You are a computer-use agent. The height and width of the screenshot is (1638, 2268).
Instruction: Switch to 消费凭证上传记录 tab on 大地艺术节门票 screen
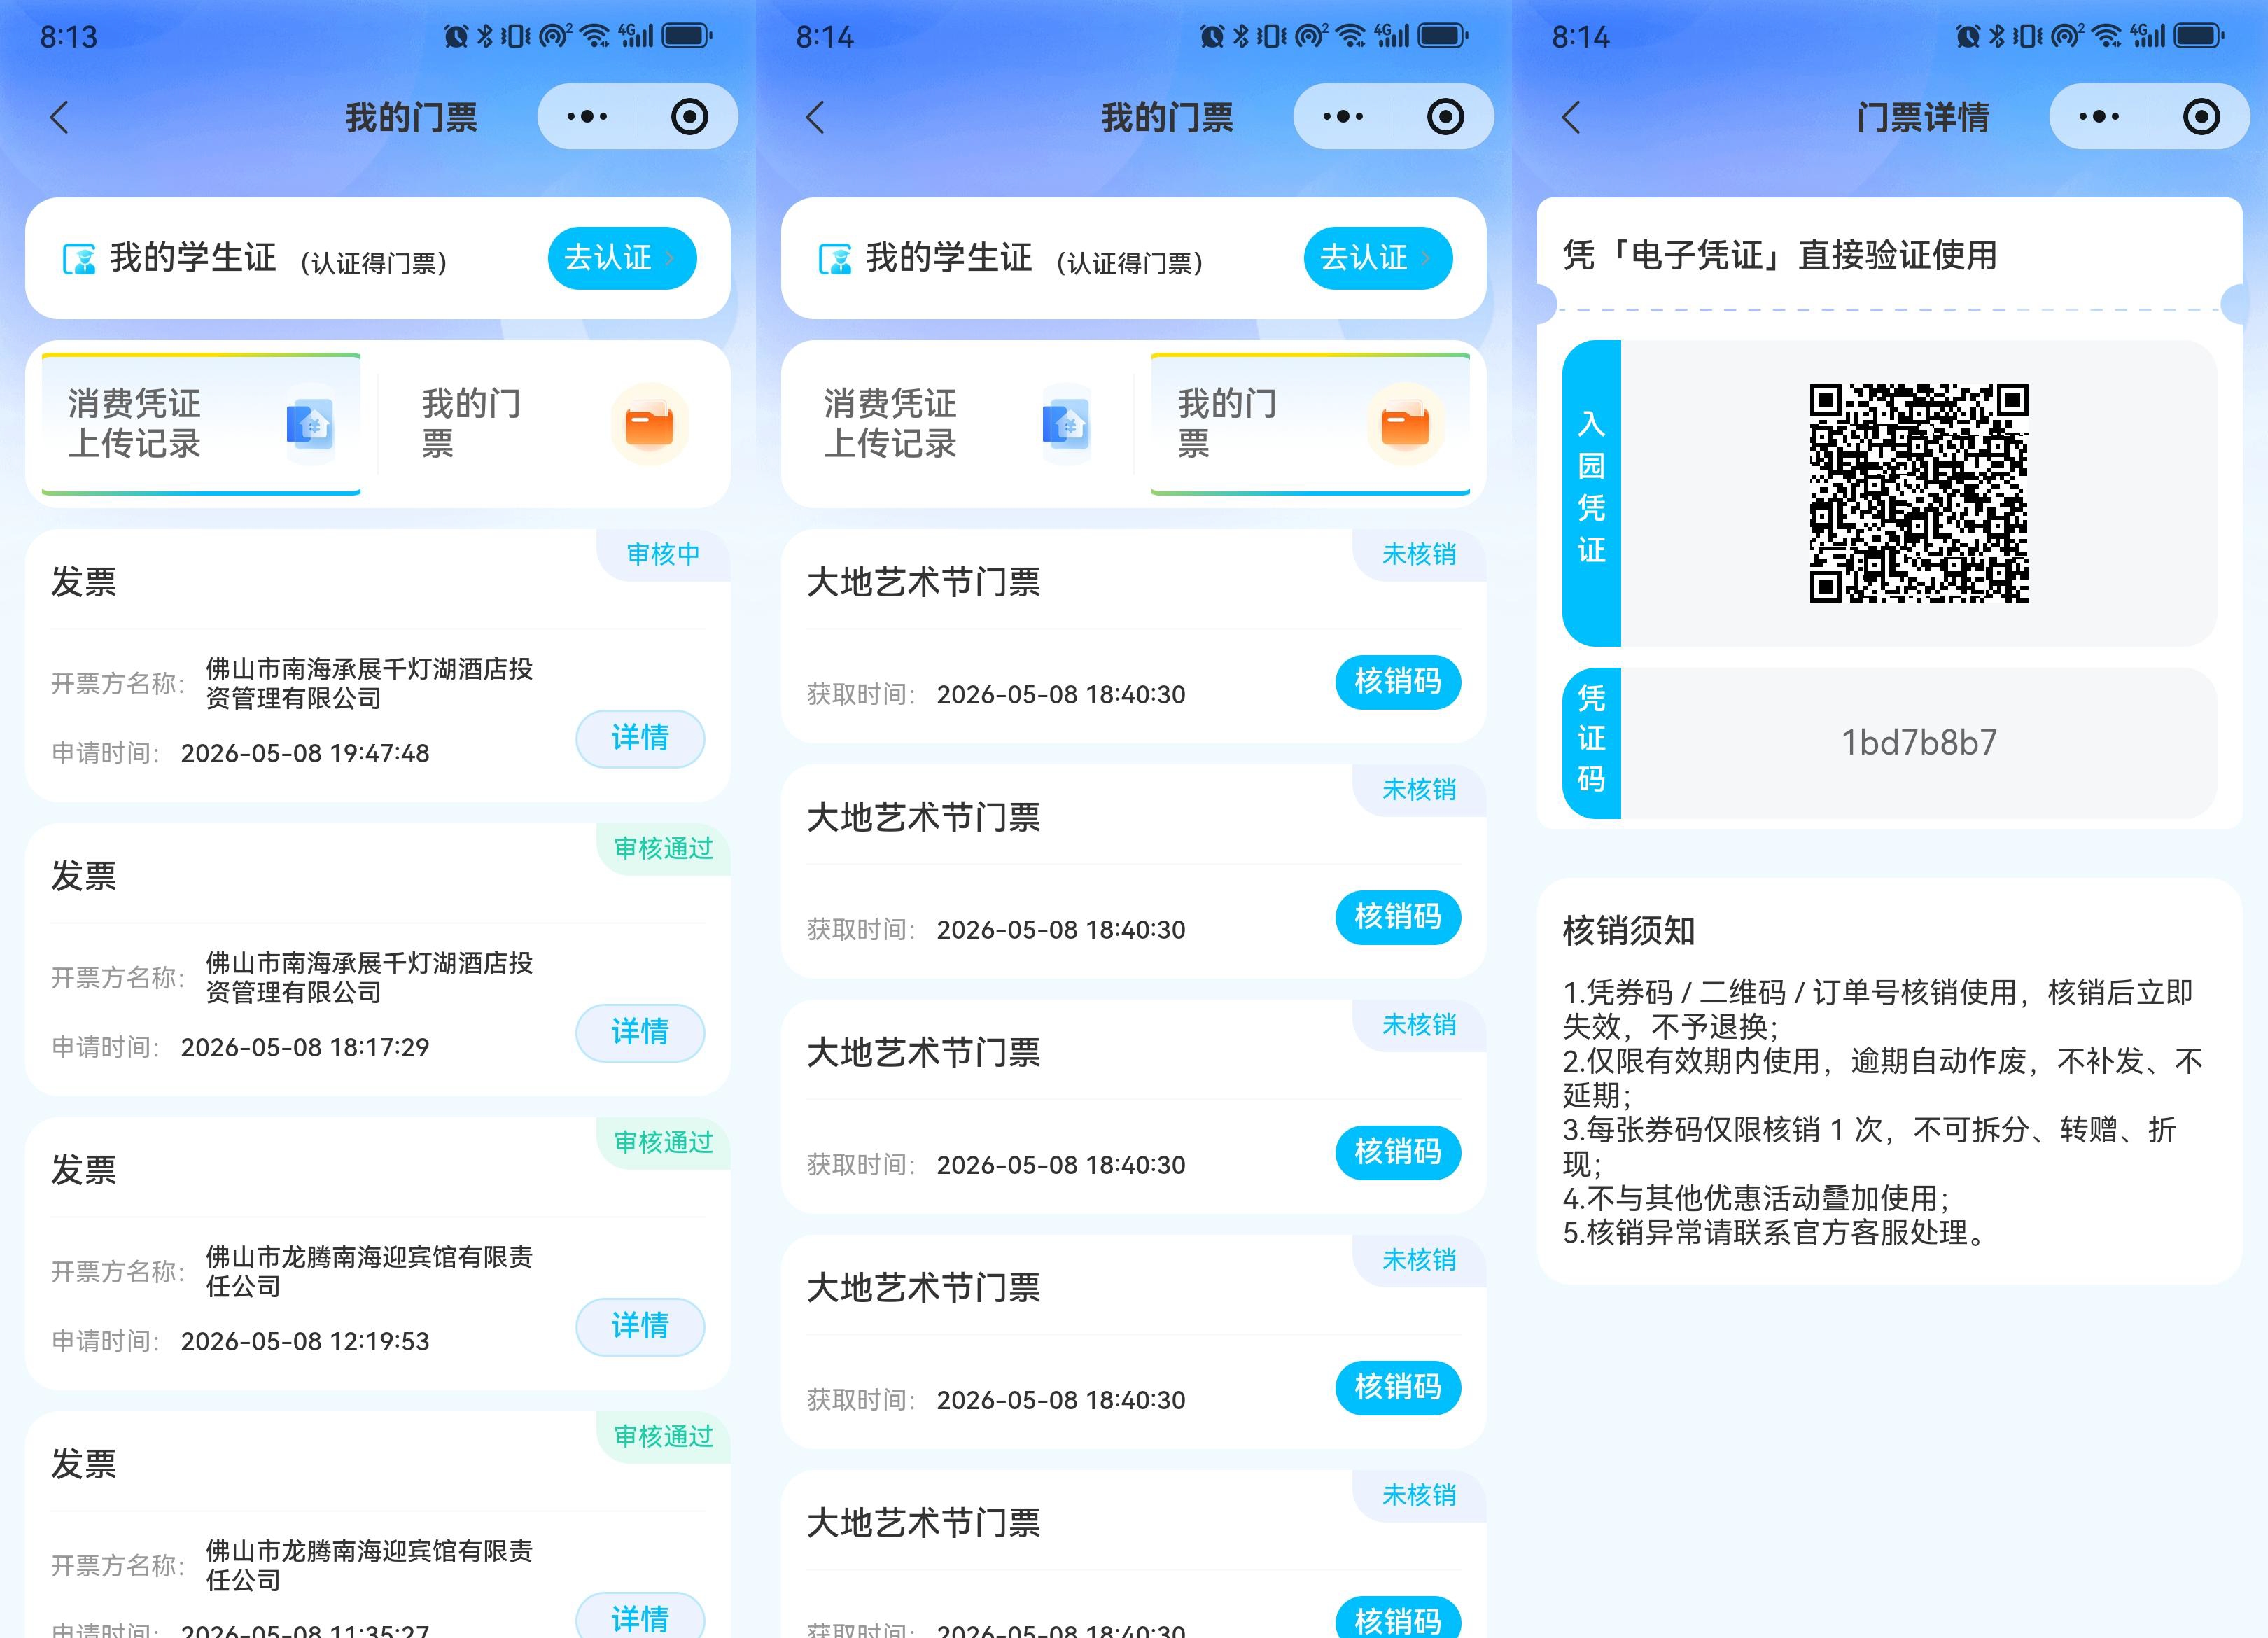957,424
